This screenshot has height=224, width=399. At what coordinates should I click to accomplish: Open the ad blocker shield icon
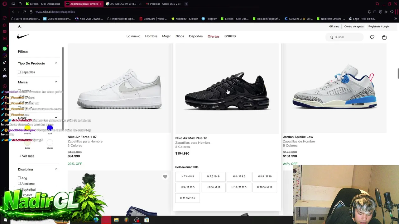381,12
